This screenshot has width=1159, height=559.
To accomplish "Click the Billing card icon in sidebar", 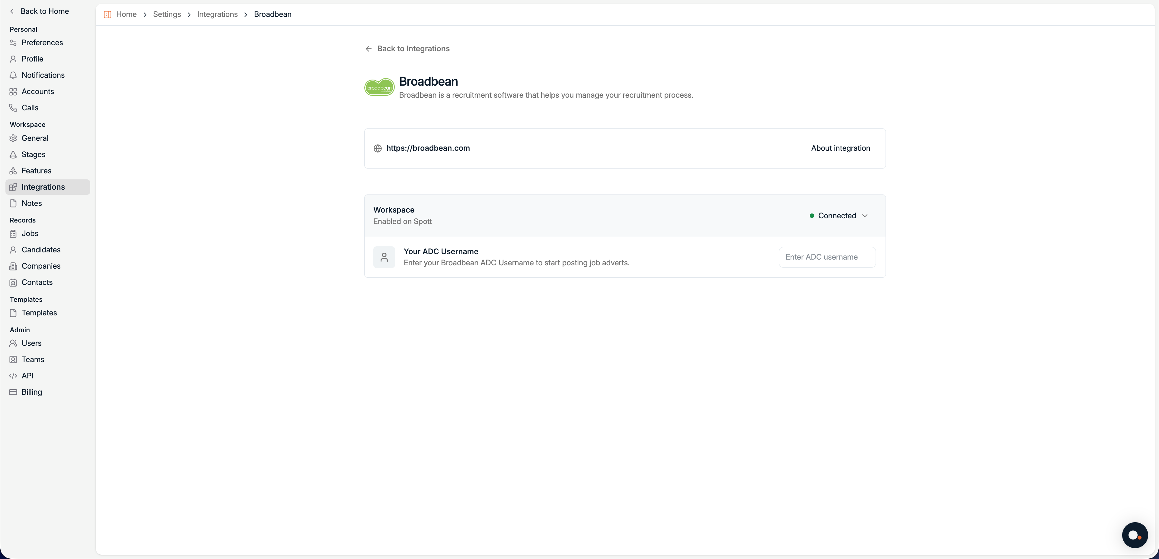I will click(13, 392).
